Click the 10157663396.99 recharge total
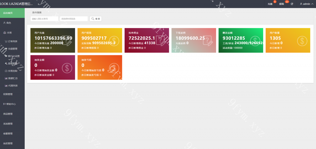 pyautogui.click(x=53, y=38)
